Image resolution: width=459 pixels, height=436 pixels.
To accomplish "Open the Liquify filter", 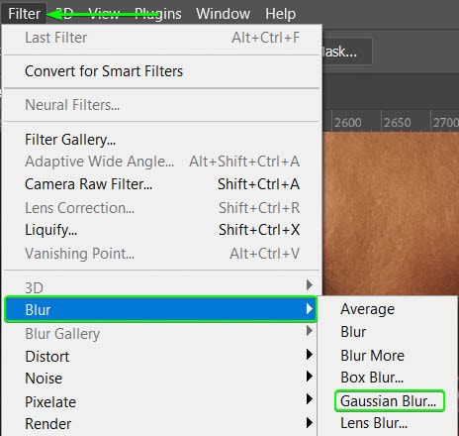I will pyautogui.click(x=161, y=230).
